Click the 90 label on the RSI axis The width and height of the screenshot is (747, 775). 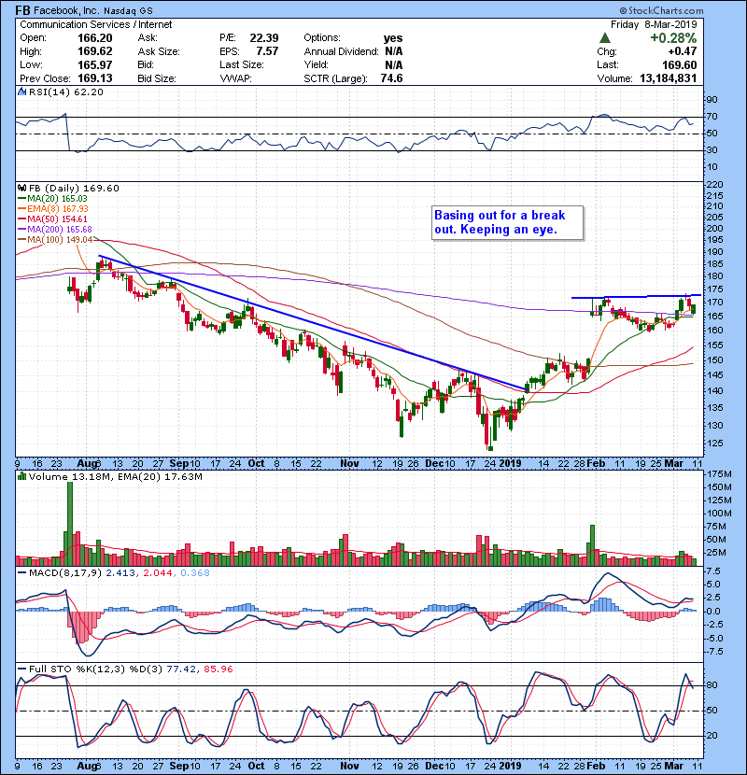point(712,99)
